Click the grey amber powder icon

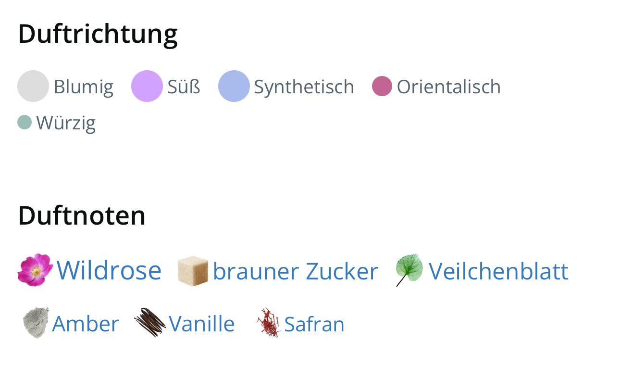tap(36, 323)
